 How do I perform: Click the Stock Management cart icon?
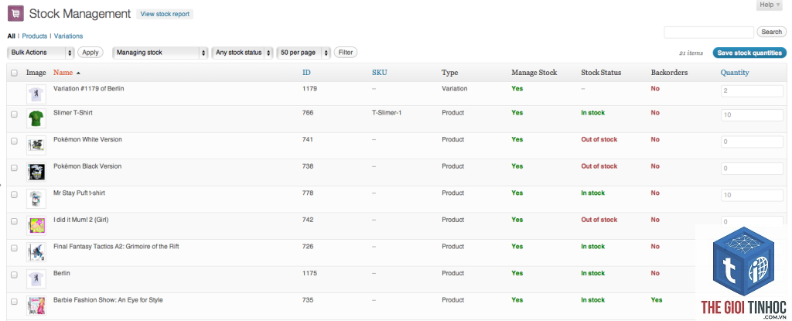(15, 14)
